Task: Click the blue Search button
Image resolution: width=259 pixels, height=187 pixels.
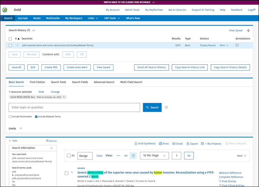Action: point(152,108)
